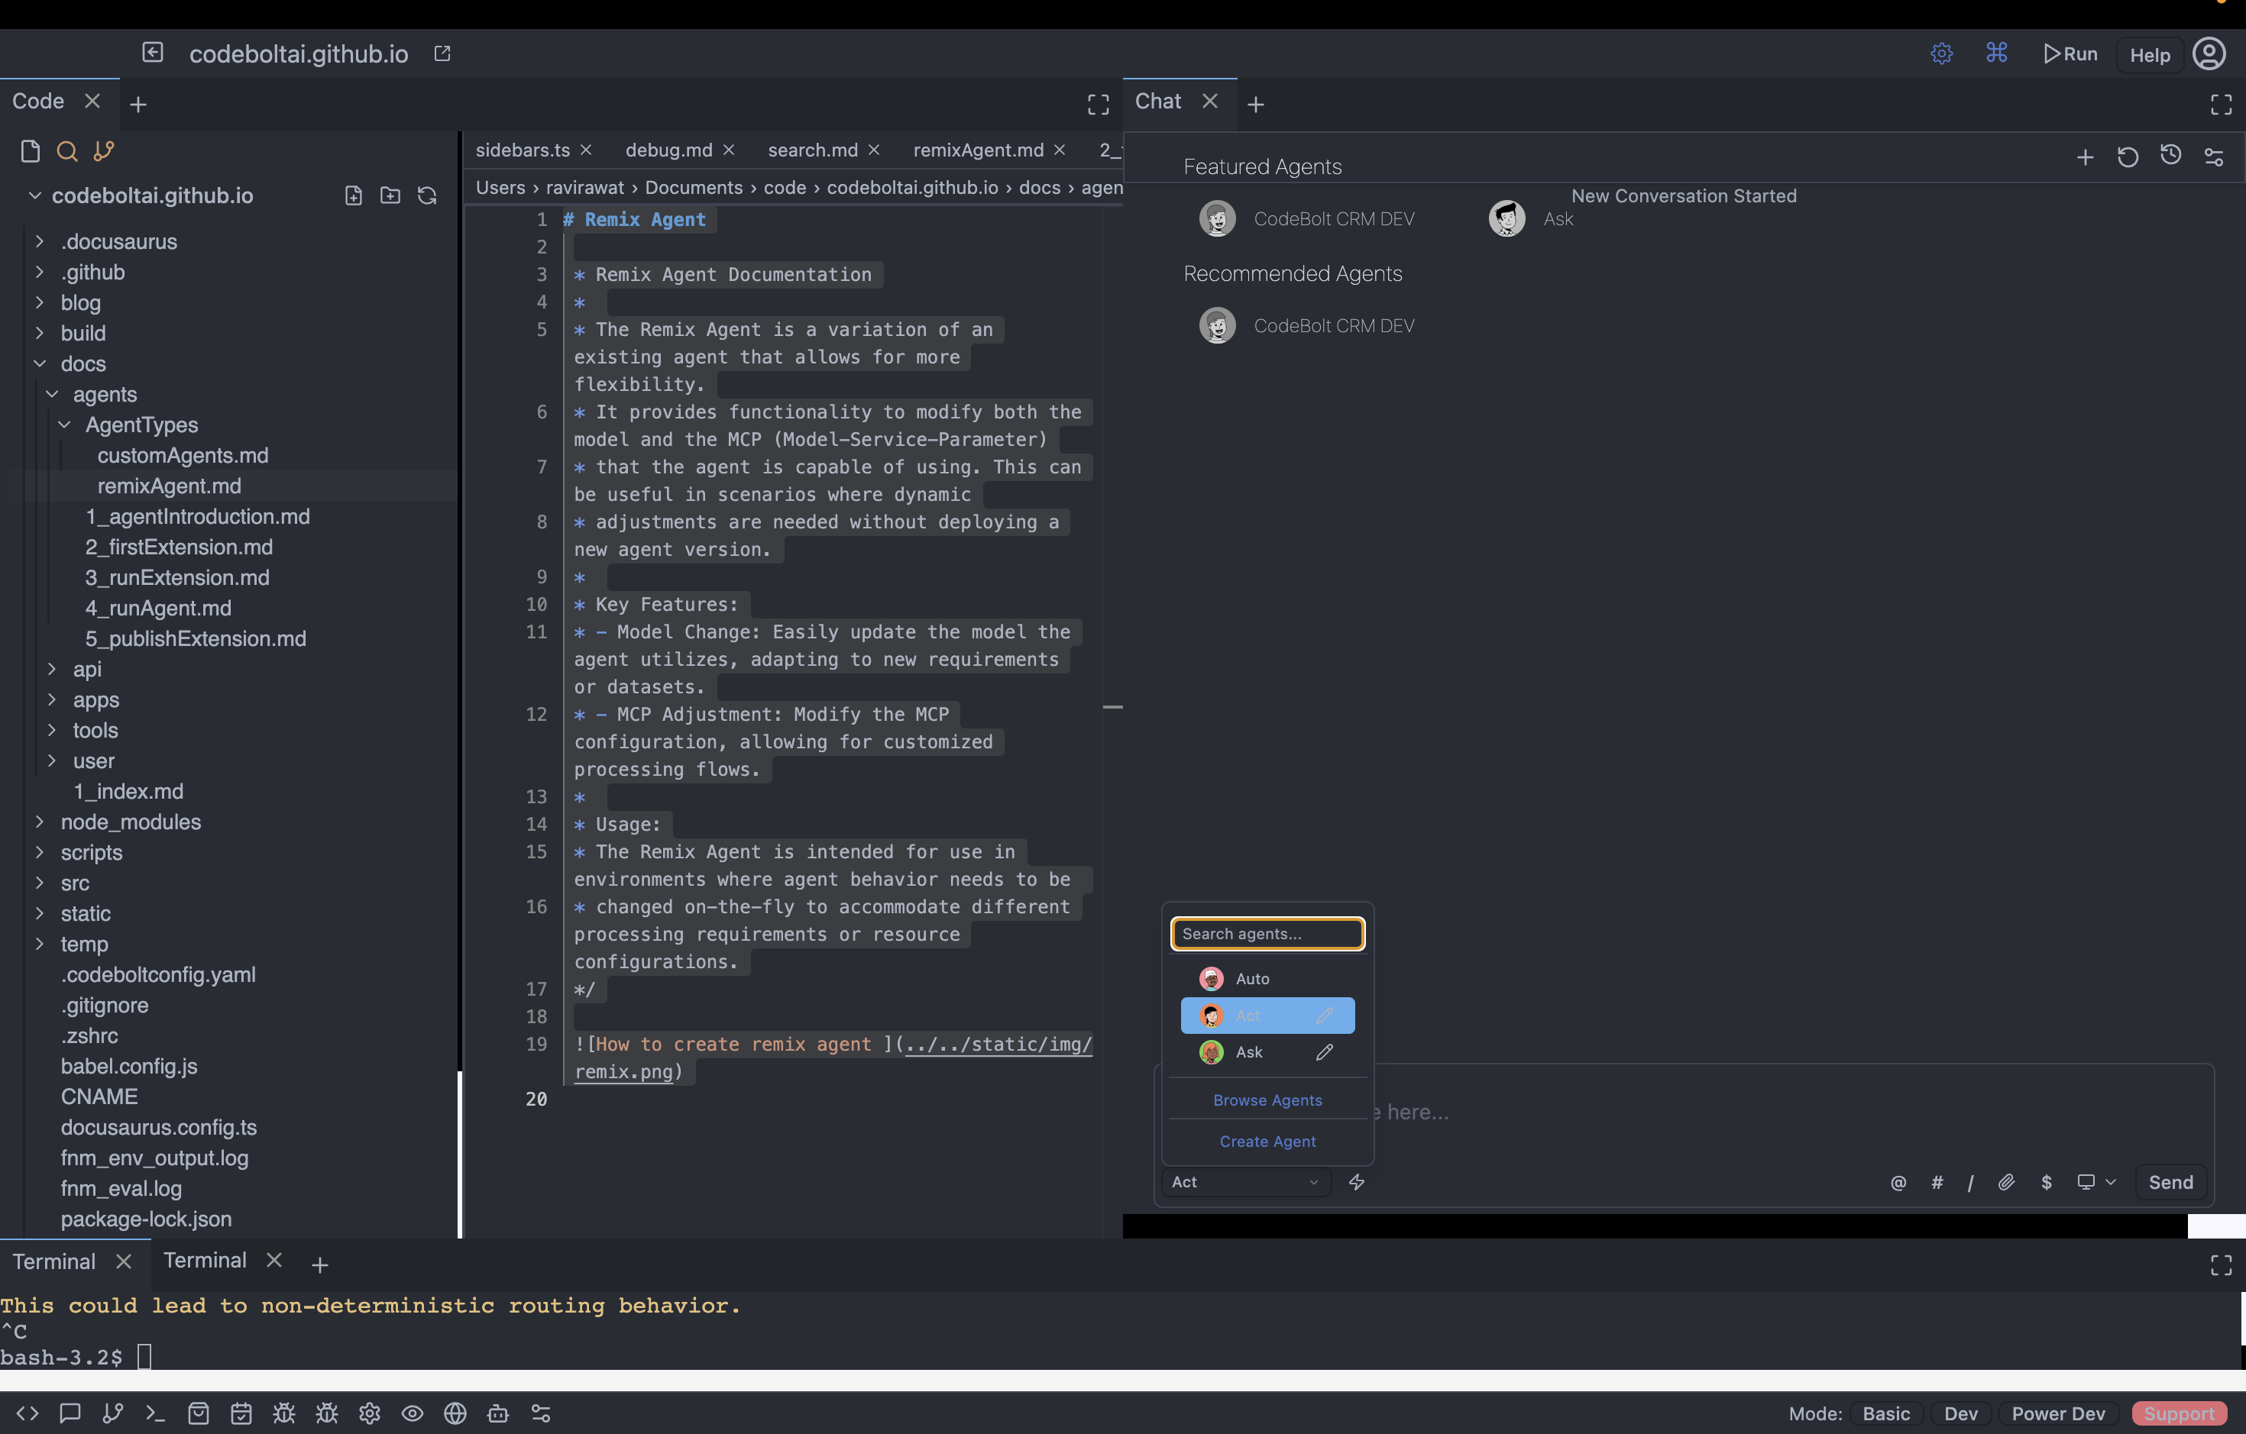This screenshot has height=1434, width=2246.
Task: Expand the api folder
Action: 52,670
